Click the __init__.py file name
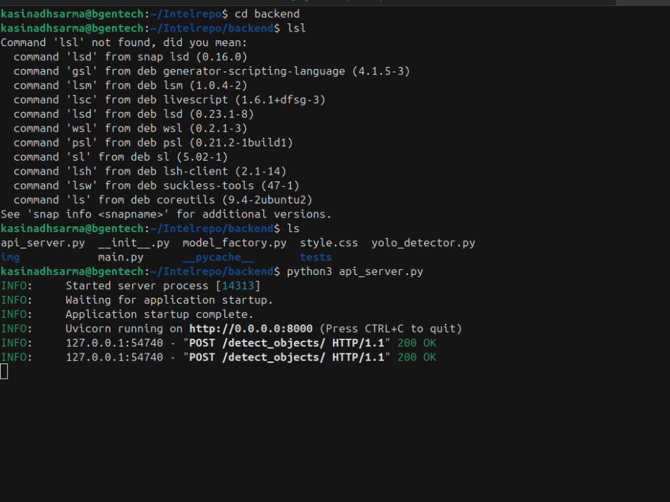The width and height of the screenshot is (670, 502). tap(134, 243)
